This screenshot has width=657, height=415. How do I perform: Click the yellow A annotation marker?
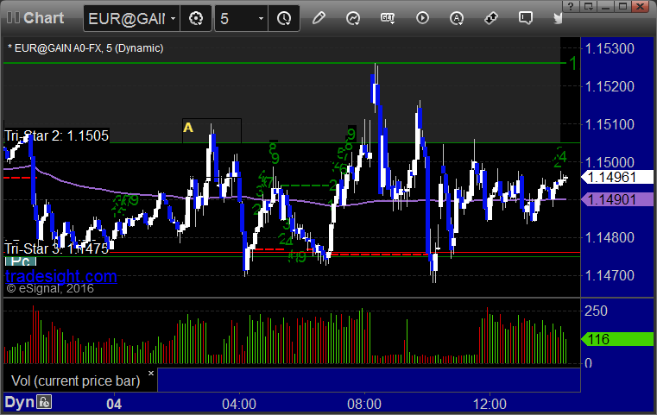click(x=188, y=128)
